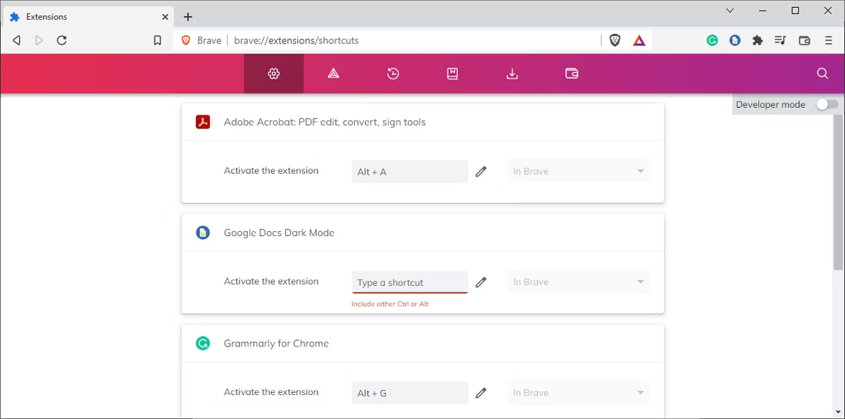The height and width of the screenshot is (419, 845).
Task: Click the Type a shortcut input field
Action: click(409, 282)
